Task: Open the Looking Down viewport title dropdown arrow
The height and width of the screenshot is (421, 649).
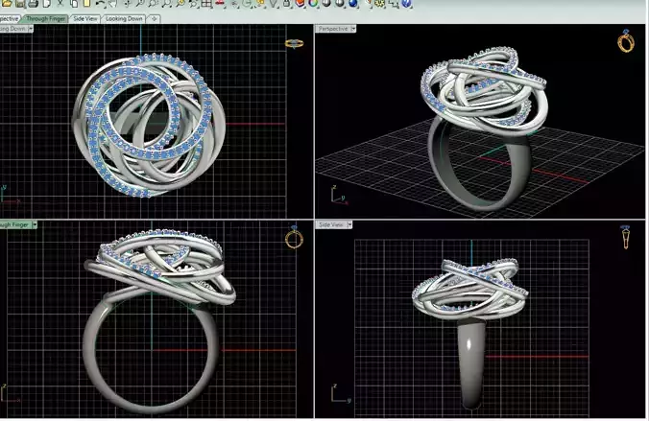Action: [31, 29]
